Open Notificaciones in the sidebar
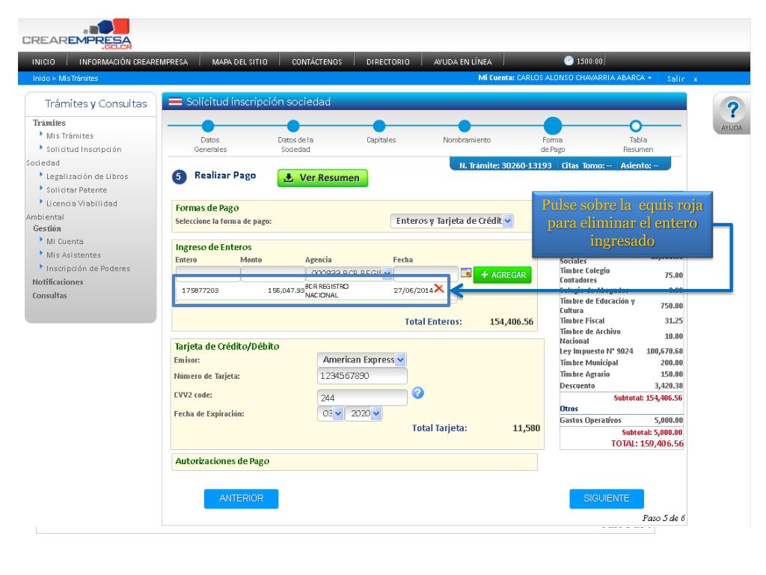Image resolution: width=766 pixels, height=575 pixels. pos(58,282)
